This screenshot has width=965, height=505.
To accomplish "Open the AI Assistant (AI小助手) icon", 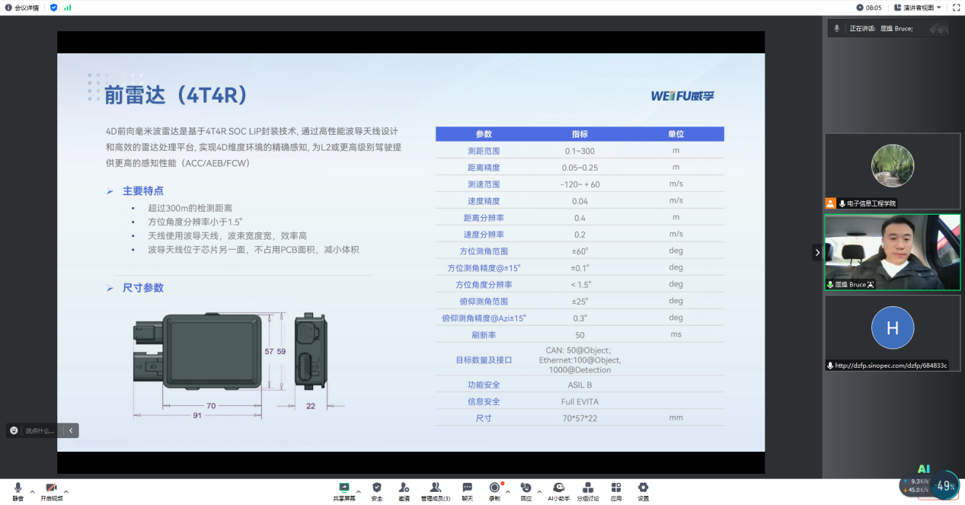I will click(x=559, y=488).
